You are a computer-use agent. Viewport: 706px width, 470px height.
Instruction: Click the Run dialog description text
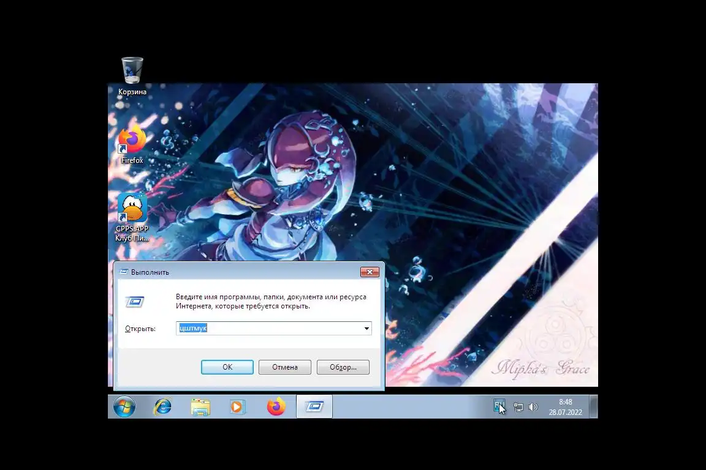[271, 301]
